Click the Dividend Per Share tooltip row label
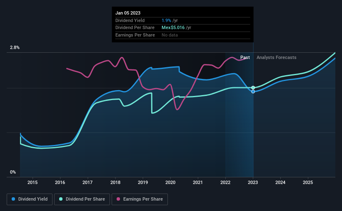This screenshot has width=342, height=211. pyautogui.click(x=135, y=28)
